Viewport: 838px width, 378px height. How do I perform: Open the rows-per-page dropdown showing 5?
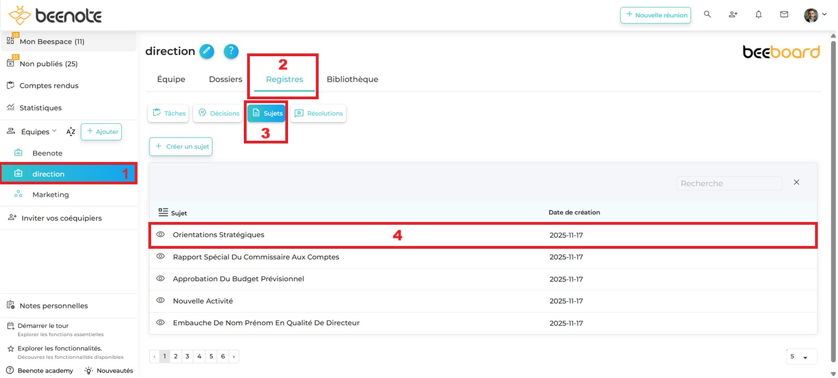click(x=801, y=357)
